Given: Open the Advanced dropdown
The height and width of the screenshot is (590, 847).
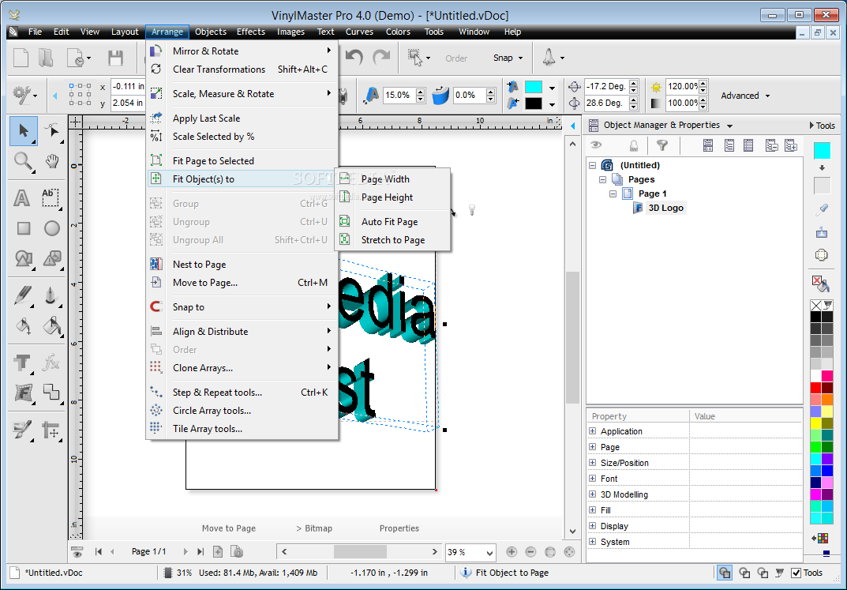Looking at the screenshot, I should [x=745, y=96].
